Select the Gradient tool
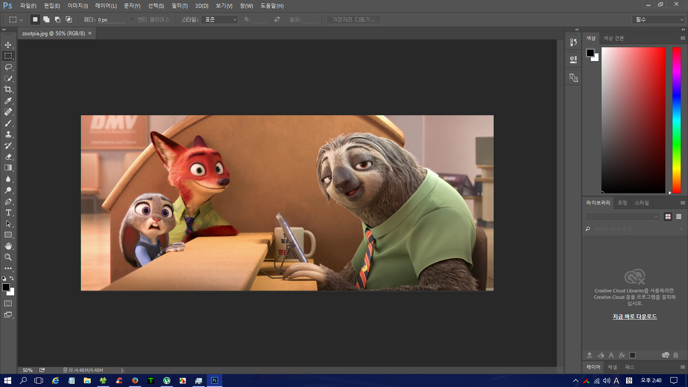The width and height of the screenshot is (688, 387). click(8, 168)
